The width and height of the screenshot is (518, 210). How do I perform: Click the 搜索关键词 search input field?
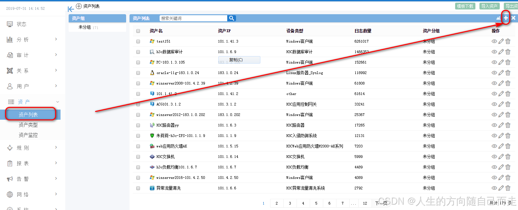point(194,18)
